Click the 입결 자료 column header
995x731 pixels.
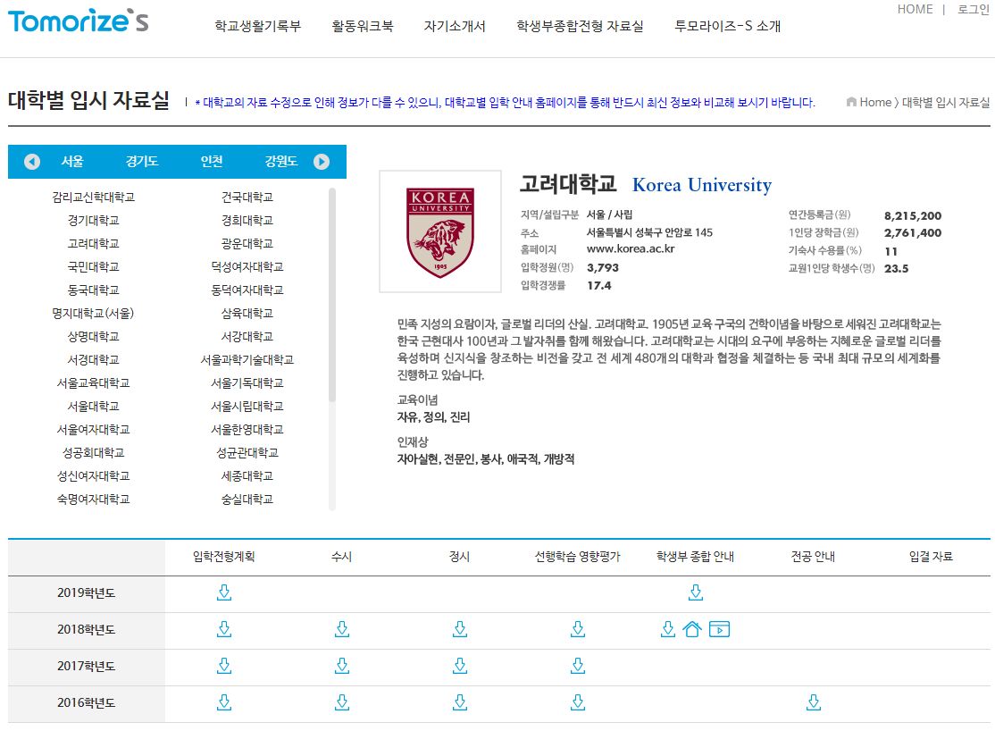tap(931, 557)
